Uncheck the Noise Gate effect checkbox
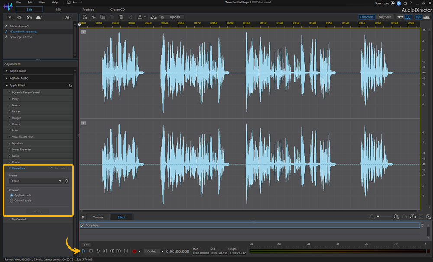The width and height of the screenshot is (433, 262). 82,225
